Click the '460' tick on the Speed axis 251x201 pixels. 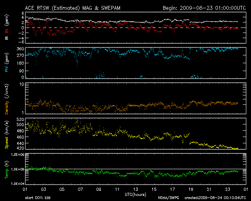pyautogui.click(x=20, y=137)
